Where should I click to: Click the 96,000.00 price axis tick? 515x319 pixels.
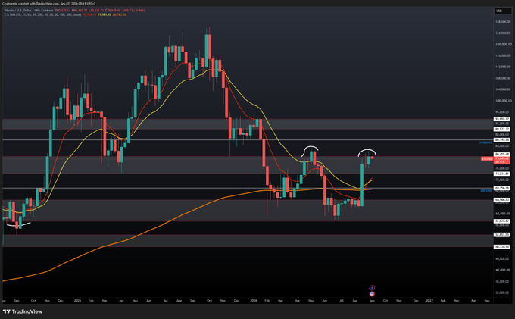pos(503,112)
